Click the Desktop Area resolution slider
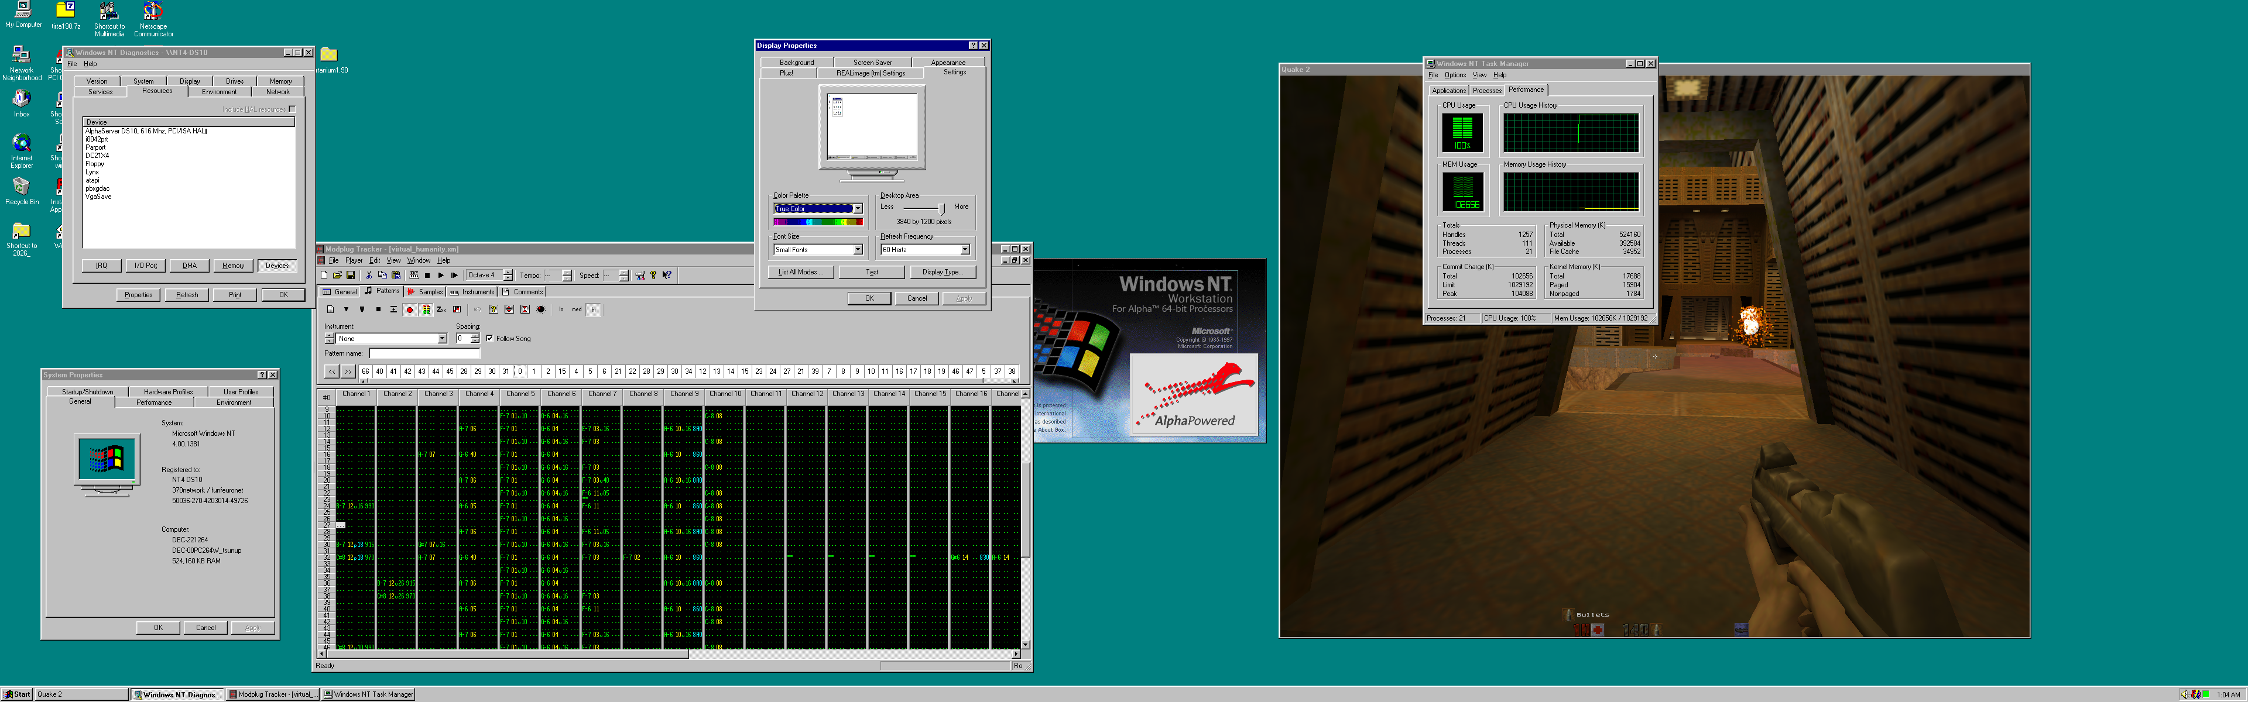The width and height of the screenshot is (2248, 702). tap(941, 208)
